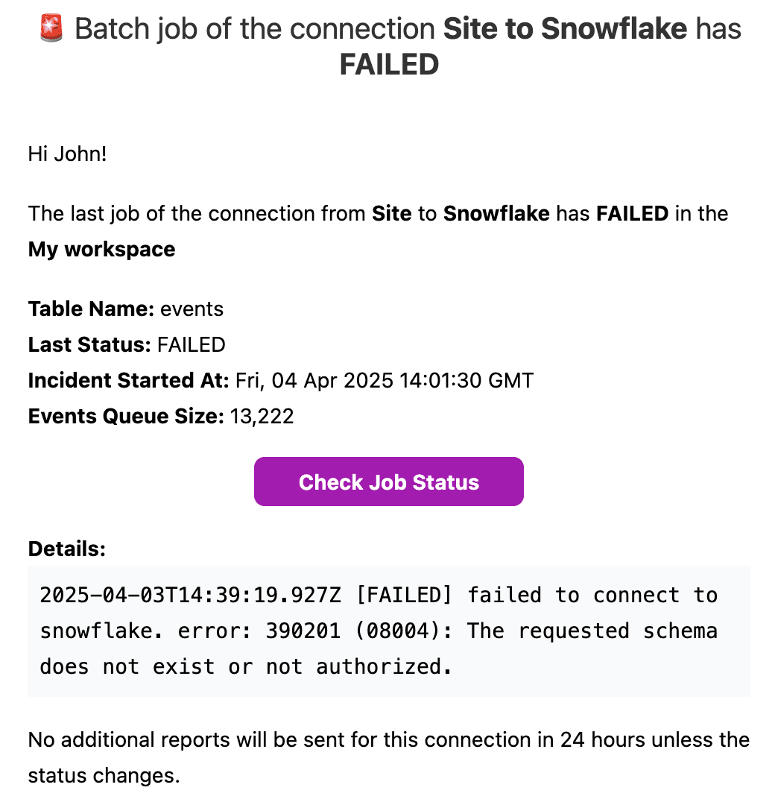Click the 'My workspace' text
This screenshot has height=802, width=775.
coord(101,250)
